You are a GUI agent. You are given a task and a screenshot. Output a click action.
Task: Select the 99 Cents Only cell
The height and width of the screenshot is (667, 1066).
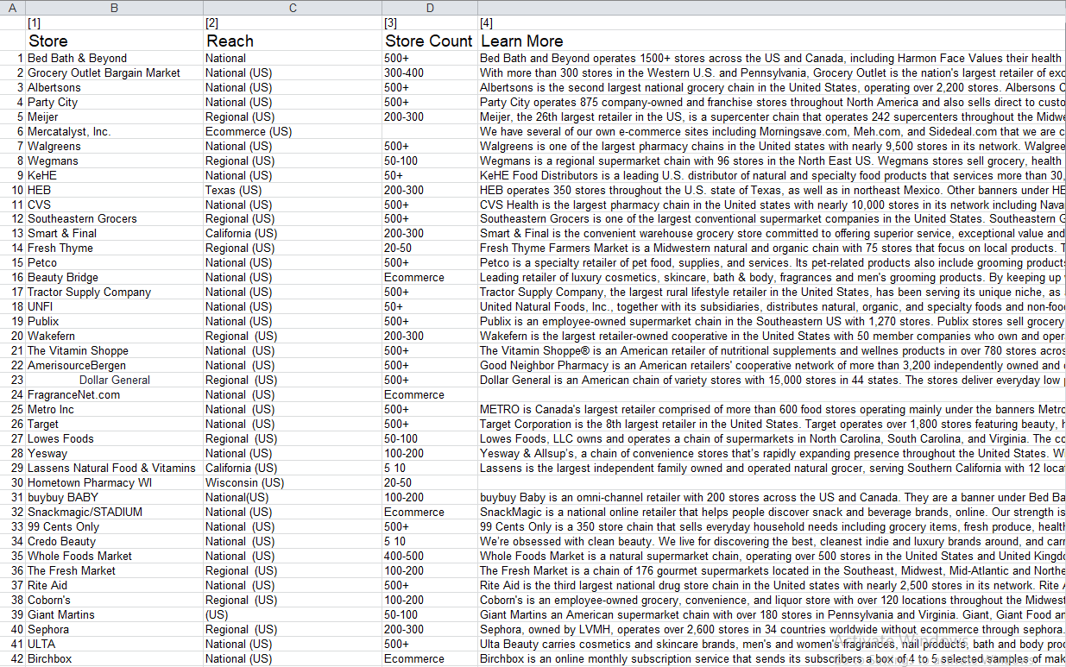[114, 527]
